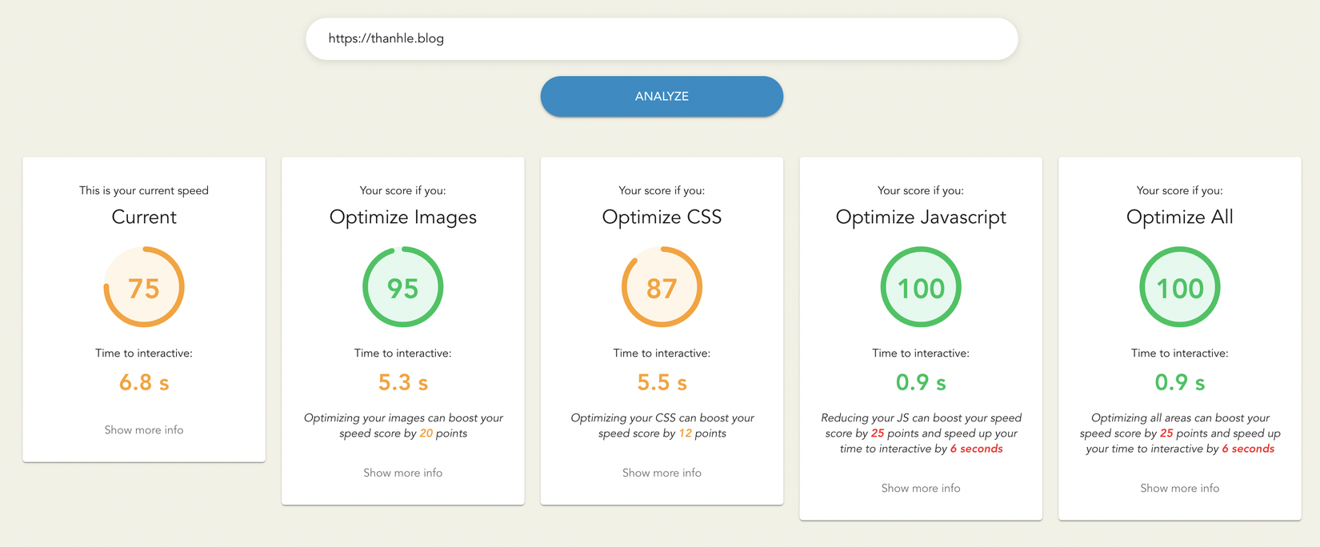The width and height of the screenshot is (1320, 547).
Task: Expand Show more info under Current
Action: pos(144,430)
